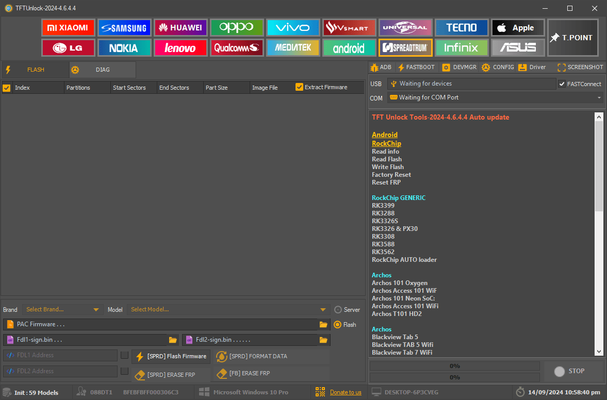The width and height of the screenshot is (607, 400).
Task: Select the Samsung brand tile
Action: point(124,27)
